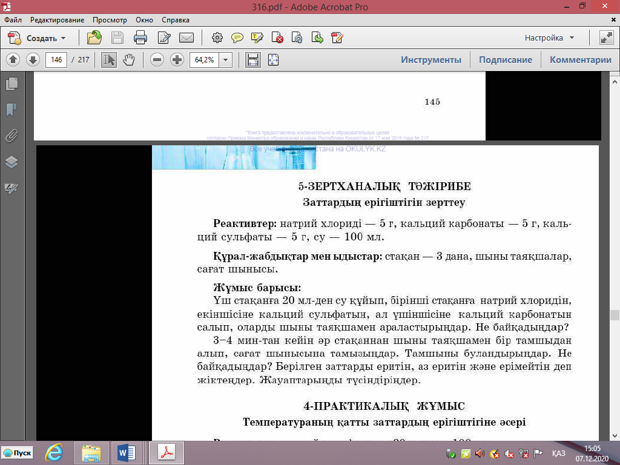This screenshot has width=620, height=465.
Task: Open the Окно menu
Action: pyautogui.click(x=144, y=20)
